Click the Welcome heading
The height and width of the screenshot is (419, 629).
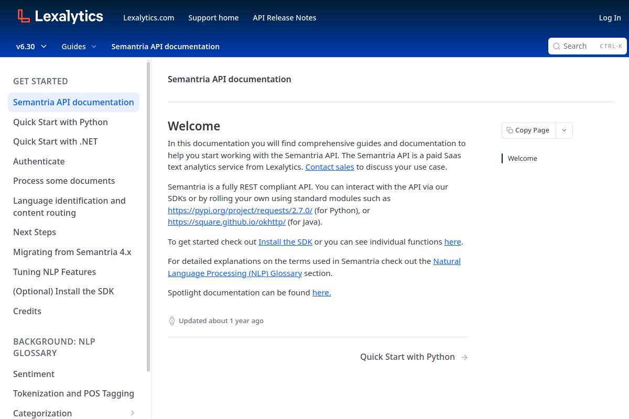click(194, 126)
